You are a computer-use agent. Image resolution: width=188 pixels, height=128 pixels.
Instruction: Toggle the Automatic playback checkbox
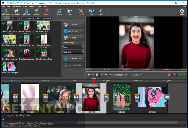pyautogui.click(x=110, y=75)
